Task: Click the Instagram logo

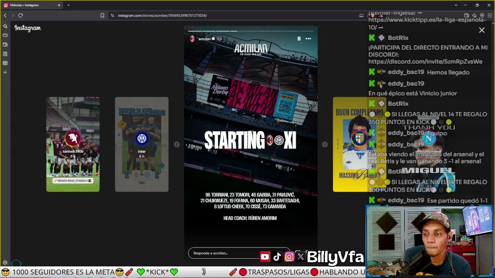Action: [27, 28]
